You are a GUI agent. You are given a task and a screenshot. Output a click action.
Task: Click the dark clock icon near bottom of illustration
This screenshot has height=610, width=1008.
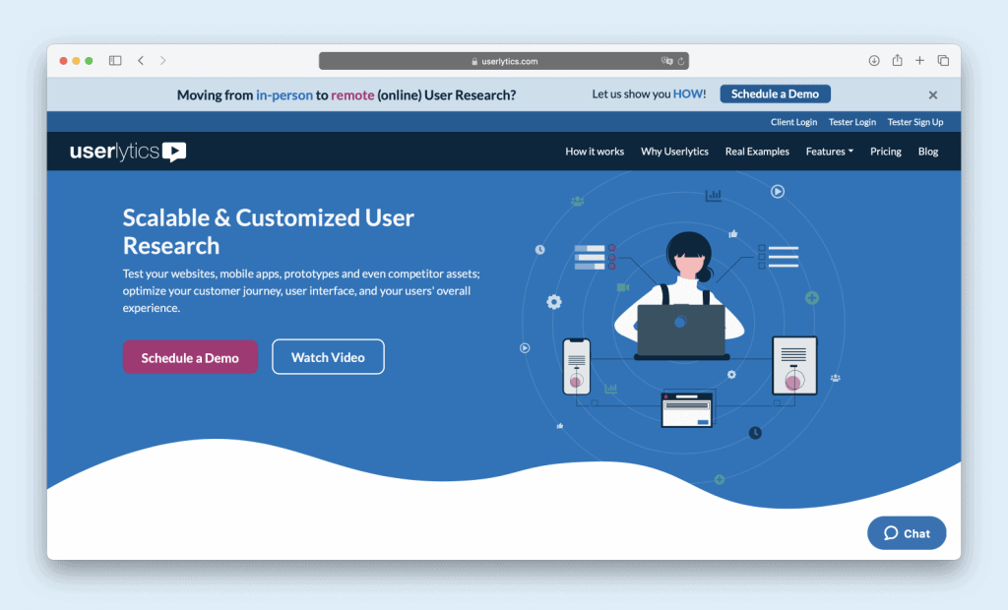click(755, 433)
